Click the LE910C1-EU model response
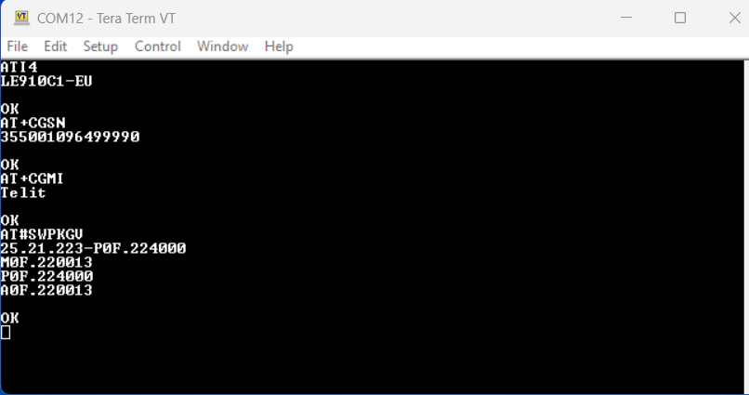 click(46, 81)
